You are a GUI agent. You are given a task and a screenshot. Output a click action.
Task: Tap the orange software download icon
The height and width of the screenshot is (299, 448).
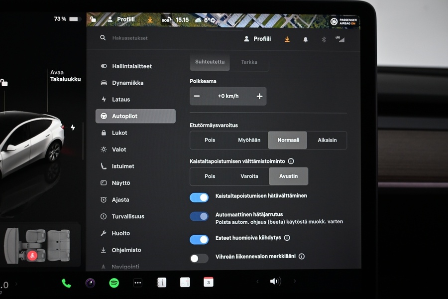pyautogui.click(x=287, y=39)
